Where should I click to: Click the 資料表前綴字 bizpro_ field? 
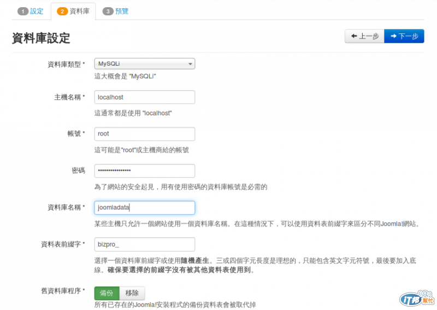point(144,244)
